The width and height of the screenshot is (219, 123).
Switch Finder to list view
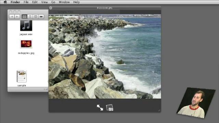(30, 16)
